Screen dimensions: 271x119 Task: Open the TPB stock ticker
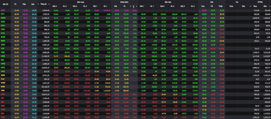click(3, 90)
